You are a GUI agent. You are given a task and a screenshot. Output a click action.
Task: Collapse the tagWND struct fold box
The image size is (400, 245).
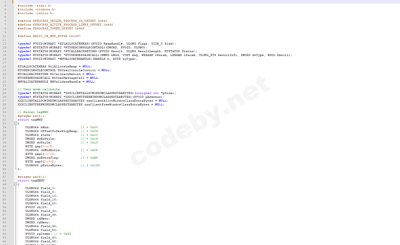[16, 123]
